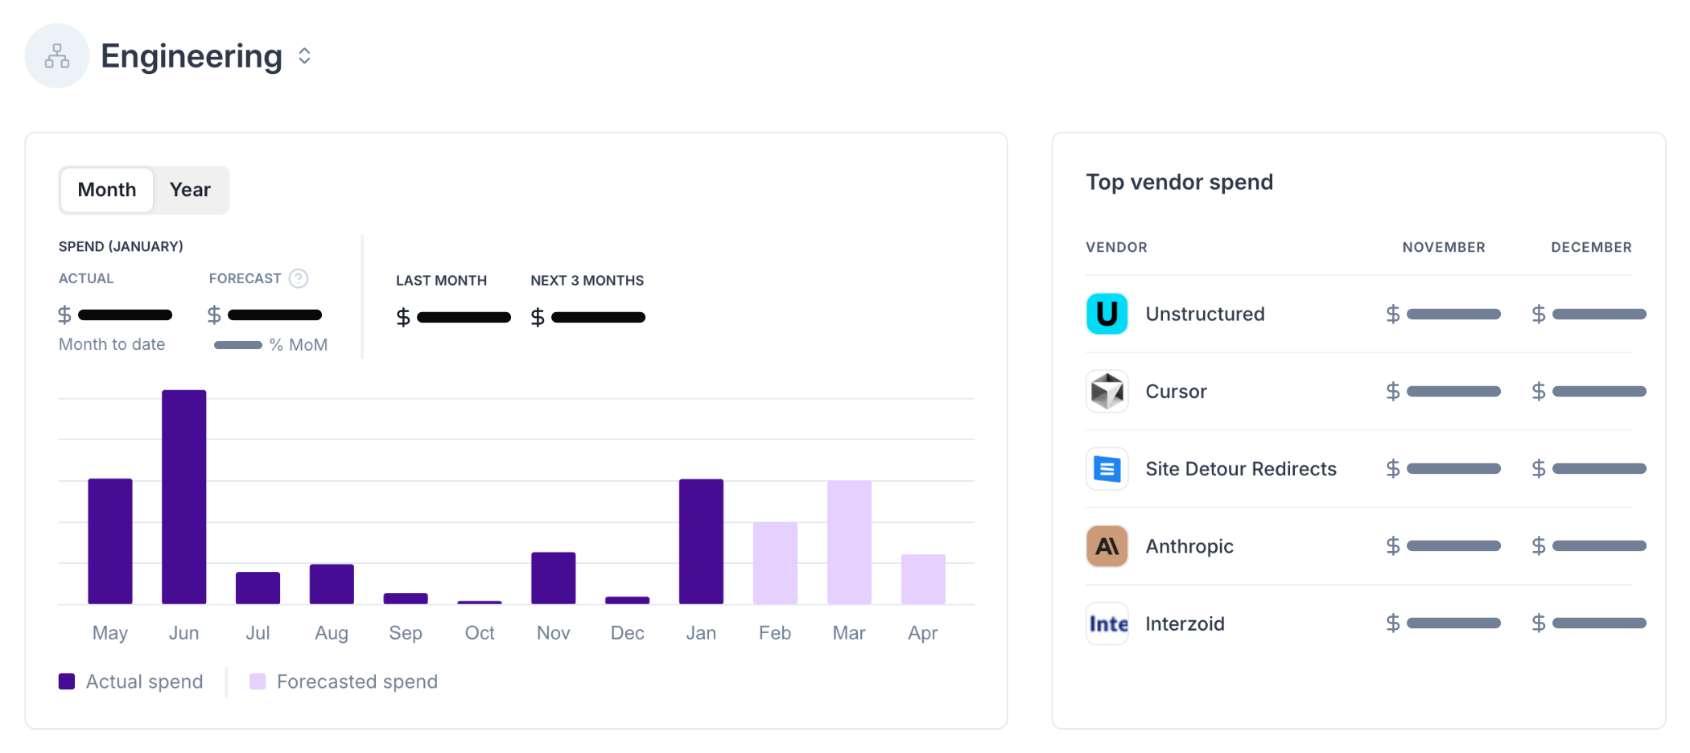Viewport: 1690px width, 753px height.
Task: Click the Engineering department org-chart icon
Action: tap(56, 56)
